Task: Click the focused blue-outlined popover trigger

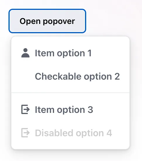Action: 47,21
